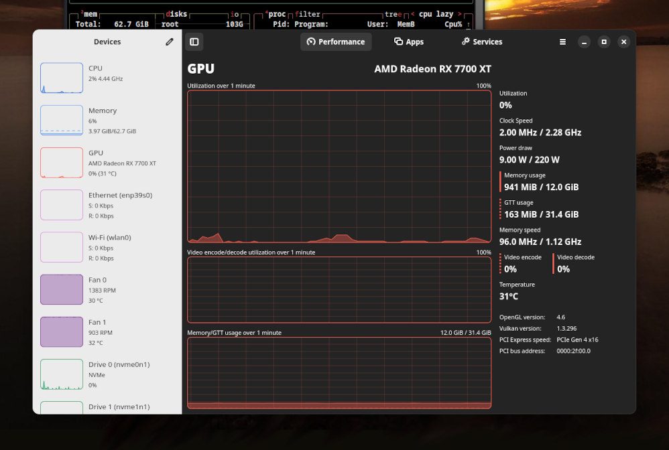Click the MemB column header in the terminal
Viewport: 669px width, 450px height.
[406, 24]
